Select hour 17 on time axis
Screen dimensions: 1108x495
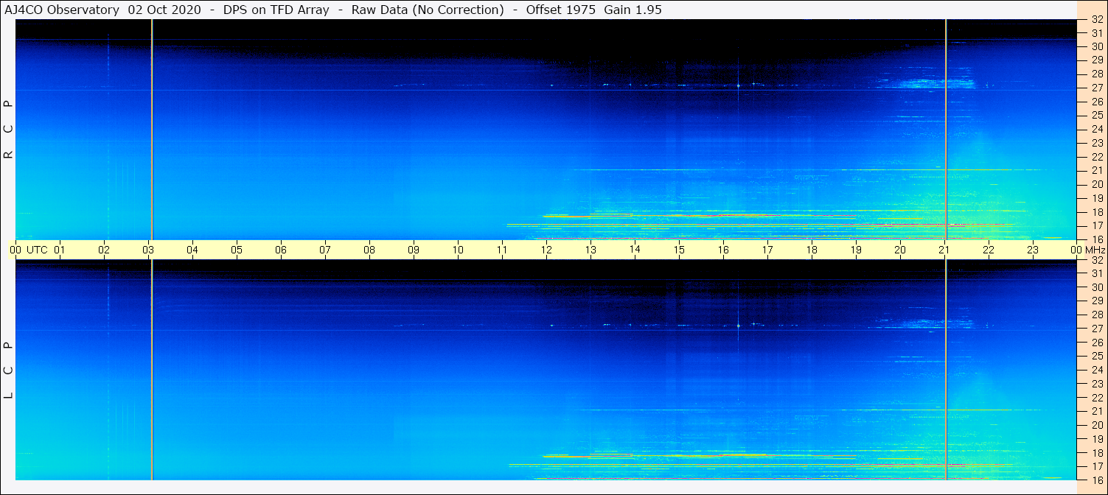(767, 250)
